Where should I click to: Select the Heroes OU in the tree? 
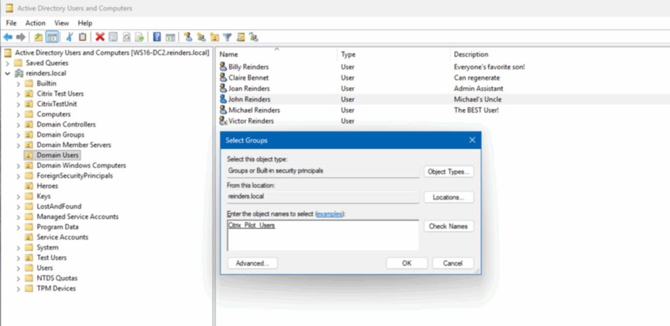point(47,186)
